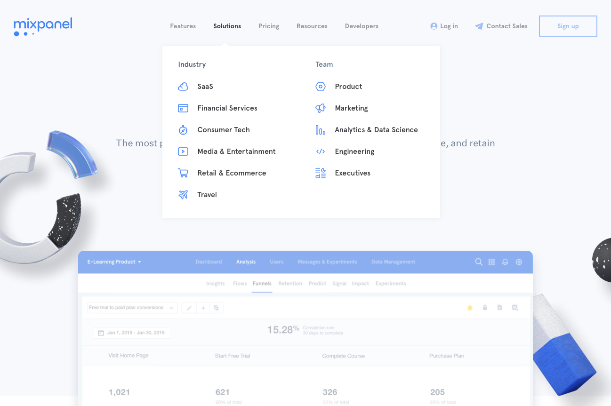Click the notification bell in dashboard header
The width and height of the screenshot is (611, 406).
click(505, 262)
